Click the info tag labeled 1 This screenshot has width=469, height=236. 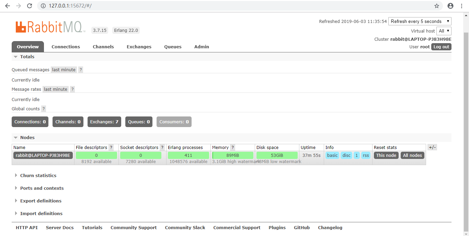tap(357, 155)
